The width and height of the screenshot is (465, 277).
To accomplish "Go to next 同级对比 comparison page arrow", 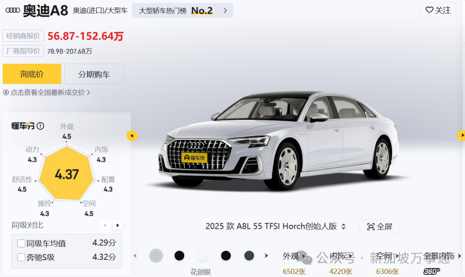I will click(x=118, y=225).
